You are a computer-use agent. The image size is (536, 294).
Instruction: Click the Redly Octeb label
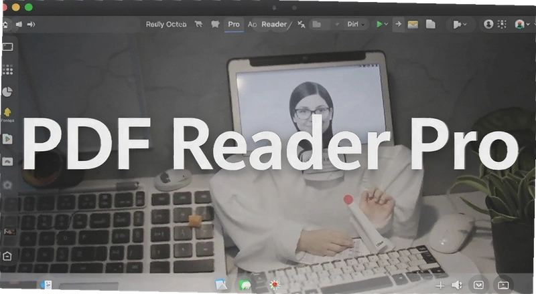coord(166,24)
